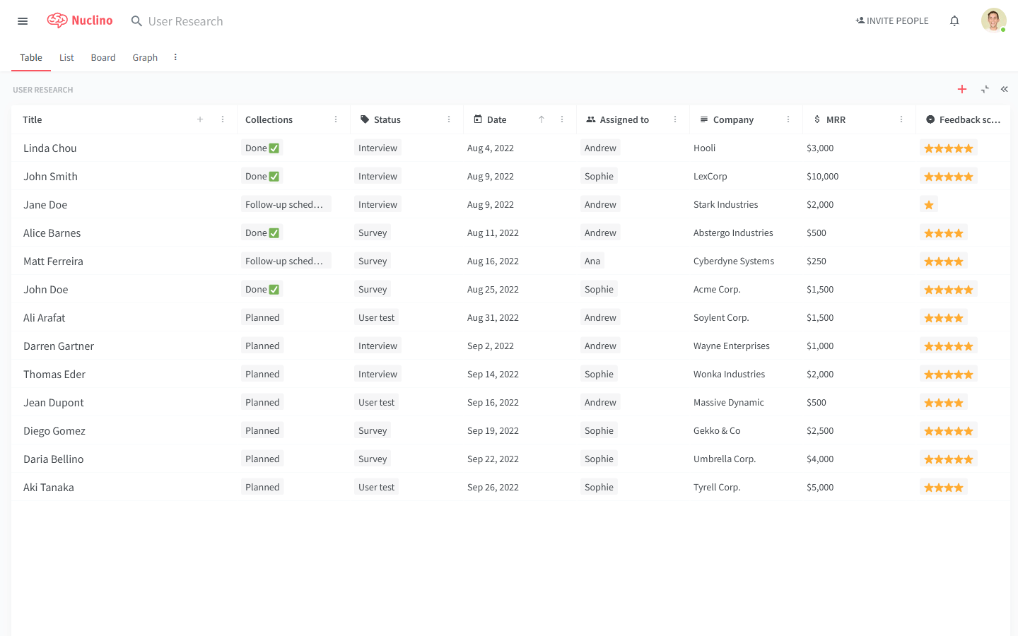Open Date column options menu
This screenshot has height=636, width=1018.
562,119
